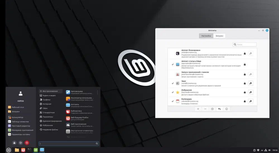
Task: Launch Веб-приложения from the app list
Action: point(81,125)
